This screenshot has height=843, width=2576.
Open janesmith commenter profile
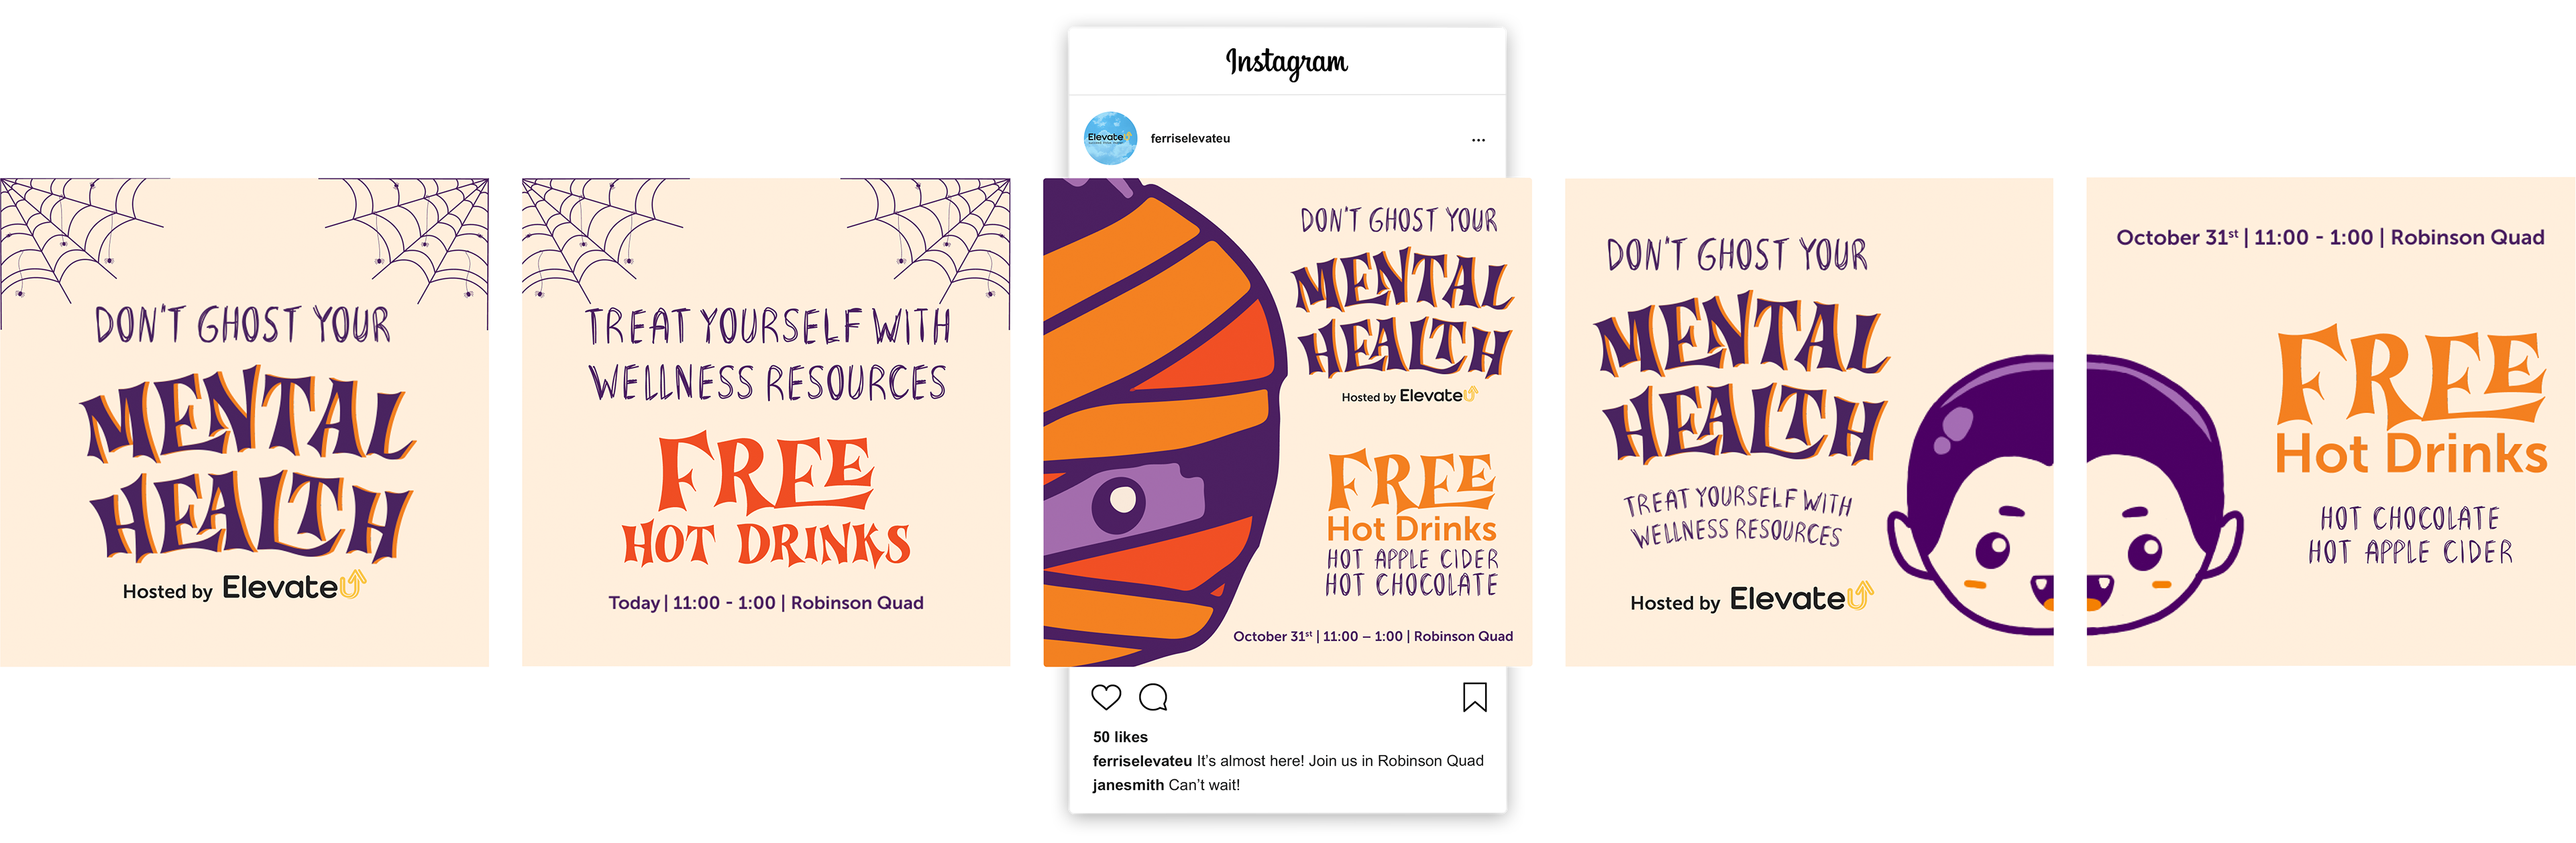coord(1128,784)
